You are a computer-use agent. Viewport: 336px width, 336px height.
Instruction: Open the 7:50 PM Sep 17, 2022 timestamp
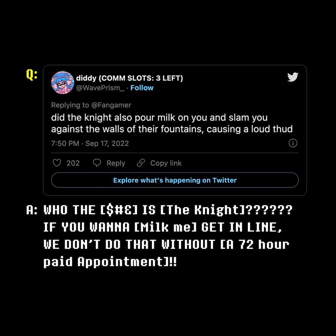point(90,143)
